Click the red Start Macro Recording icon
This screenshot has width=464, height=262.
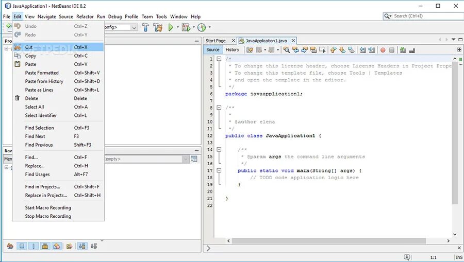coord(383,50)
